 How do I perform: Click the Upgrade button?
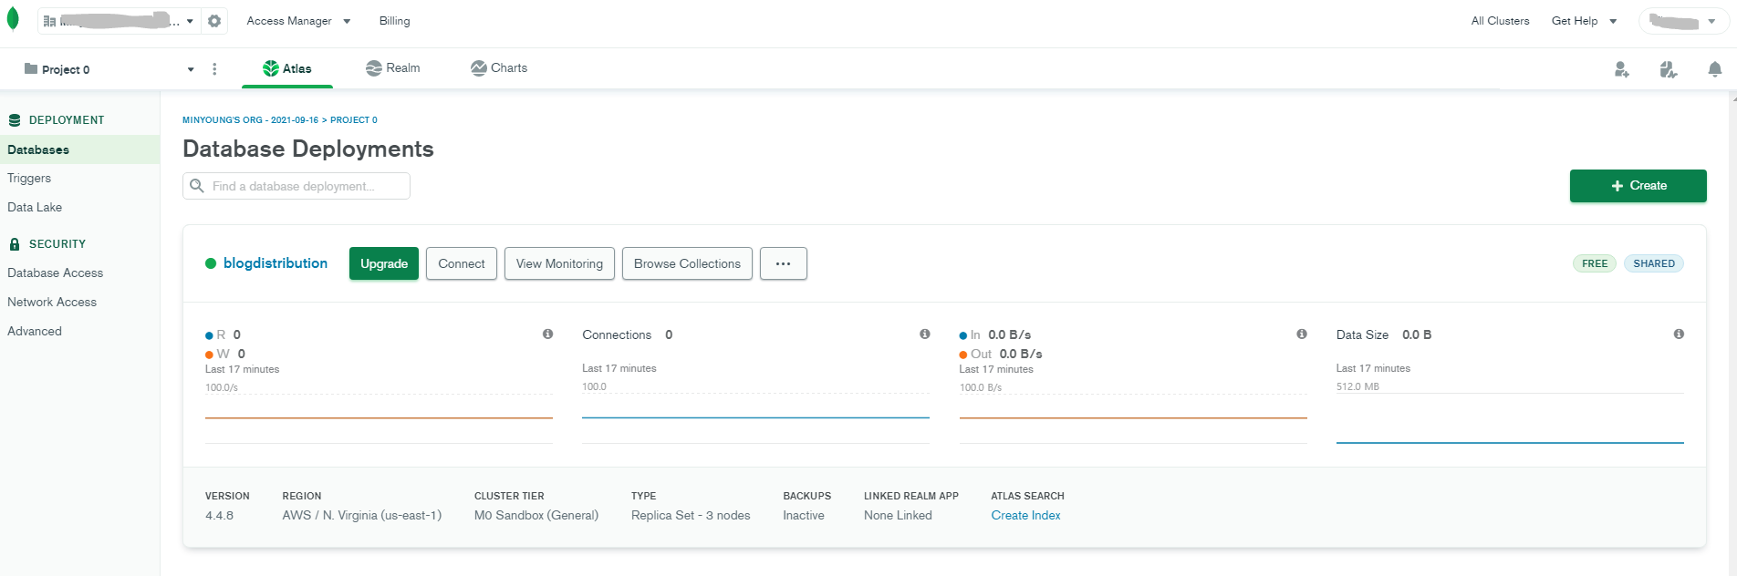pyautogui.click(x=384, y=263)
